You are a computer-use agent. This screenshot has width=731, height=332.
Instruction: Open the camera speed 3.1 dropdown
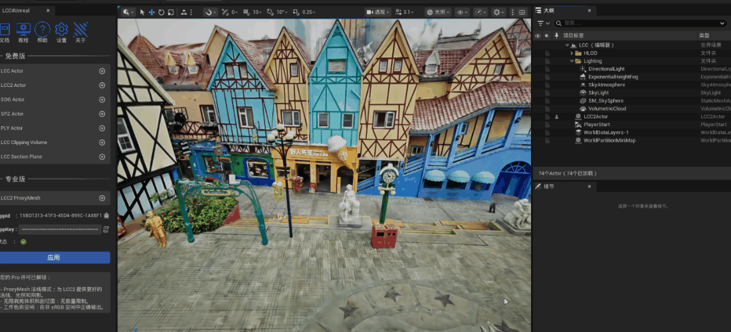(405, 12)
